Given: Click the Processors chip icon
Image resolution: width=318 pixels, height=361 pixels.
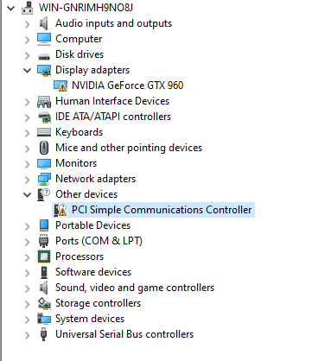Looking at the screenshot, I should (44, 256).
